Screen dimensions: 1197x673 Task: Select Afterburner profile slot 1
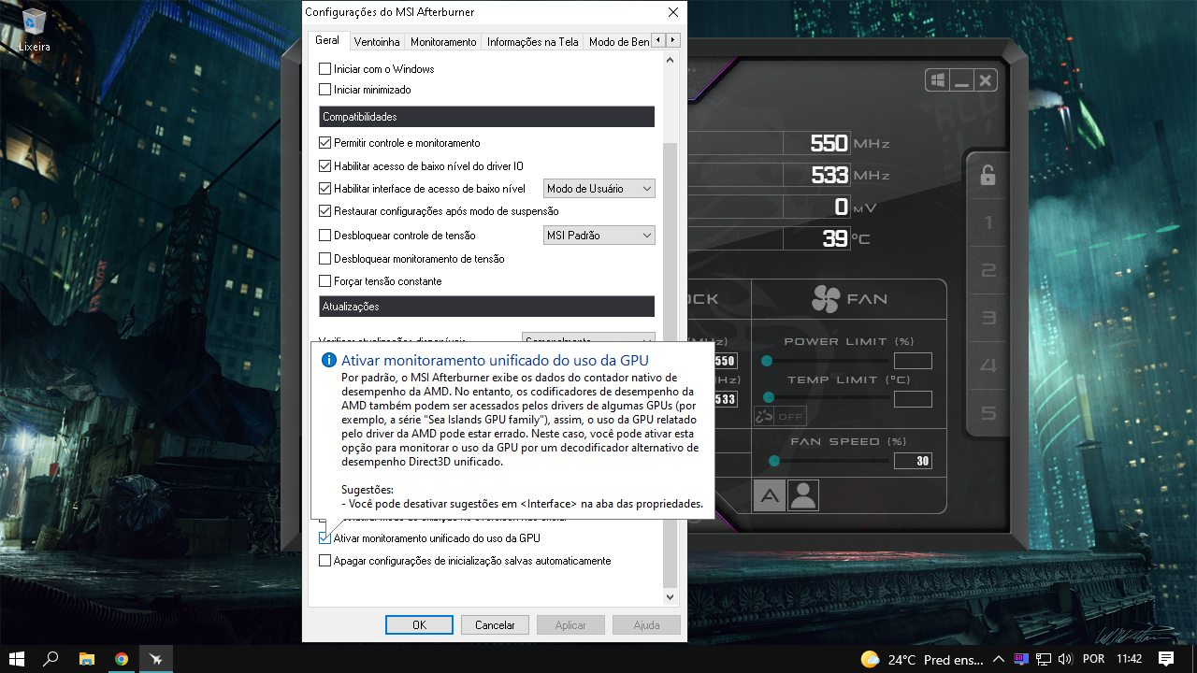click(x=988, y=223)
